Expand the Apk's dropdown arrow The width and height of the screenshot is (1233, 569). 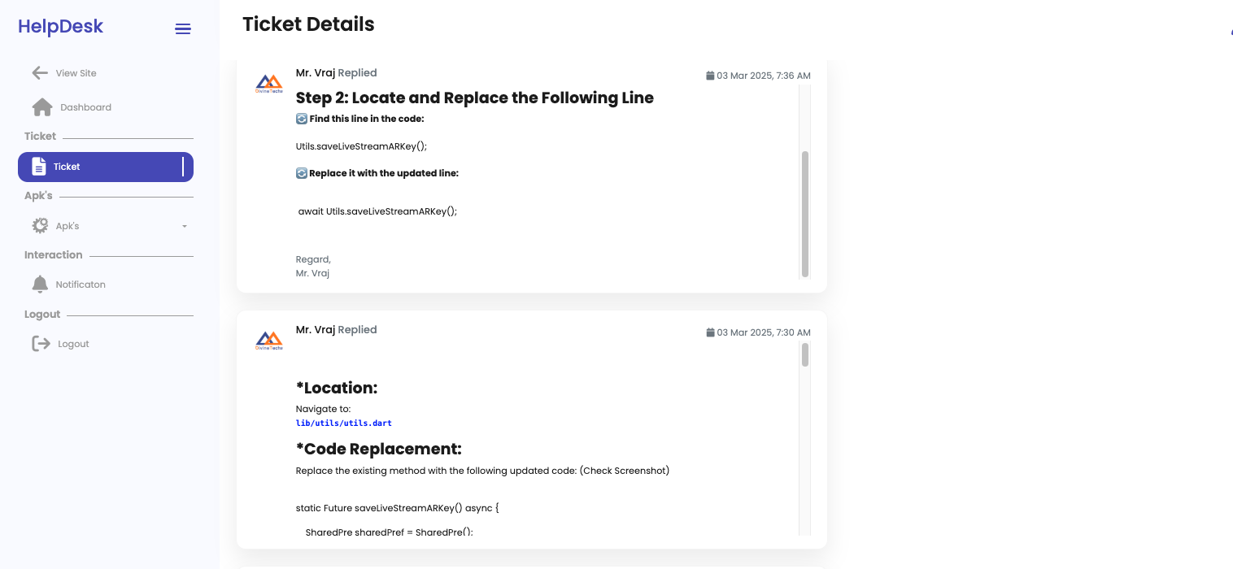tap(185, 227)
